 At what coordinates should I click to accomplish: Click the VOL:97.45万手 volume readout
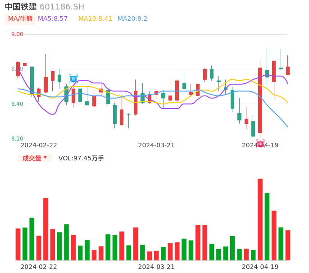coord(81,158)
